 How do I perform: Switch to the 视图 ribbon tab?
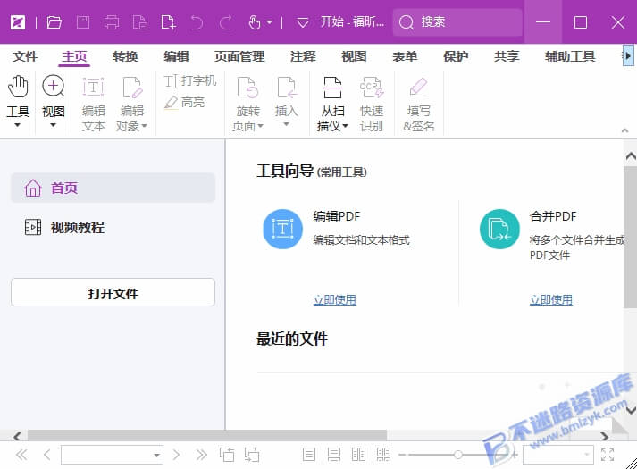click(x=354, y=56)
